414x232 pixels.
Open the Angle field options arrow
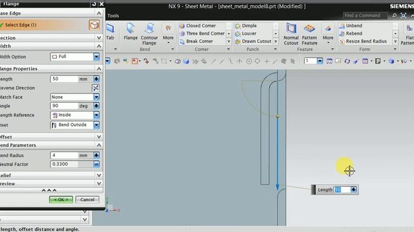point(96,106)
